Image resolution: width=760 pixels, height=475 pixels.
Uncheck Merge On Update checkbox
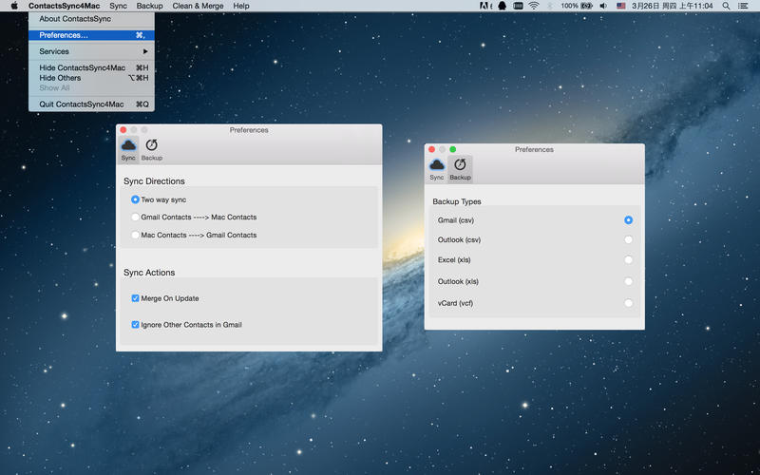pos(135,298)
